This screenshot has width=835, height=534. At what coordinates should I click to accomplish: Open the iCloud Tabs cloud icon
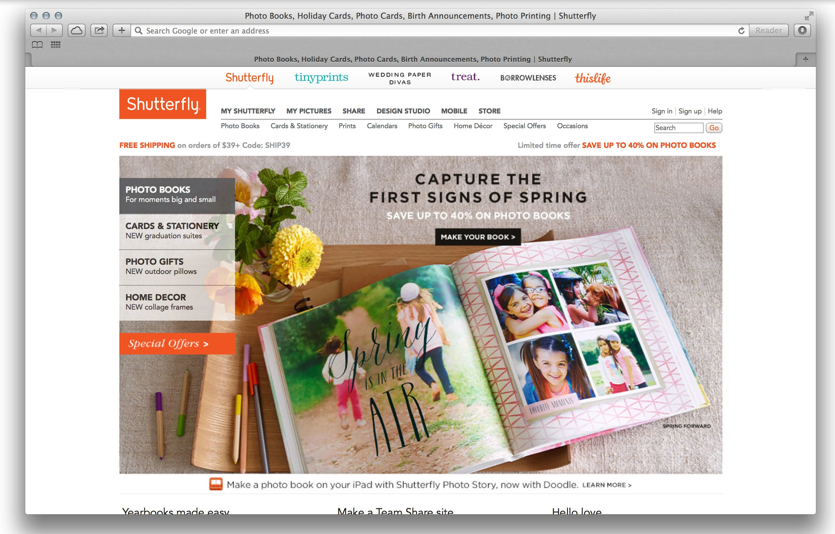pyautogui.click(x=77, y=30)
